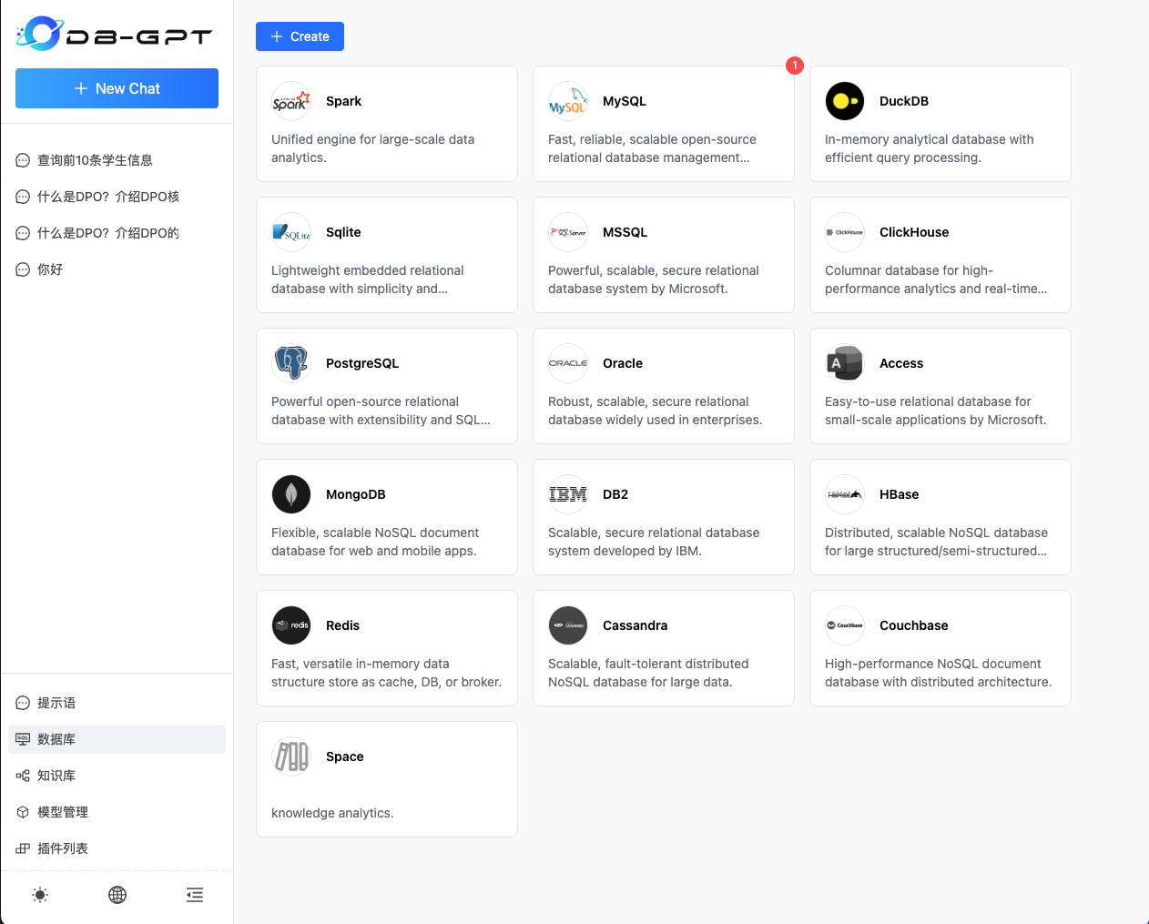Collapse sidebar with the menu-fold icon
This screenshot has width=1149, height=924.
pyautogui.click(x=195, y=895)
